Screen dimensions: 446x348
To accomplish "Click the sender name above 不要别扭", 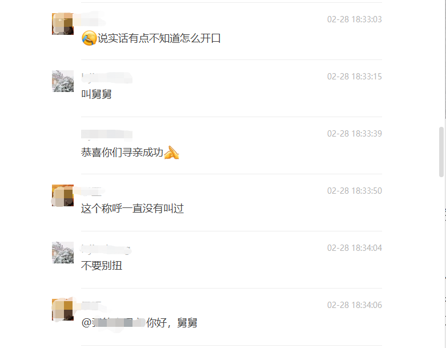I will click(106, 249).
